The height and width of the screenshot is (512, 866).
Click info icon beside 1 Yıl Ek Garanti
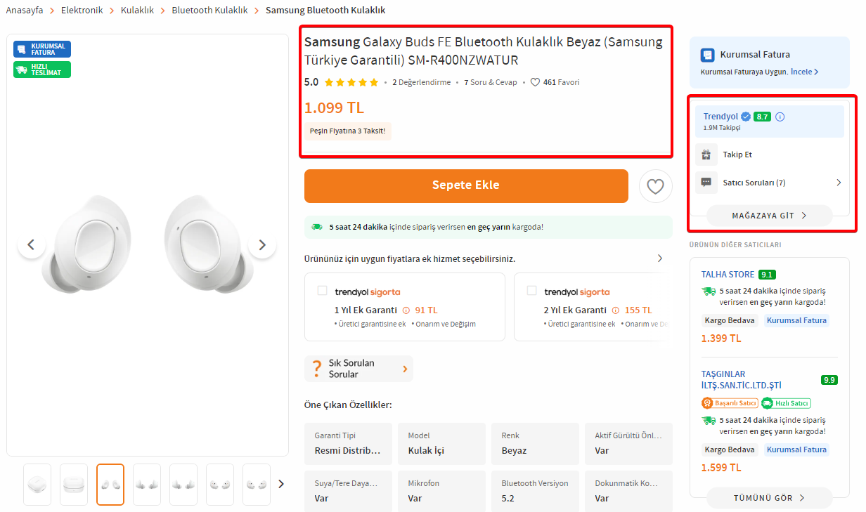point(405,310)
